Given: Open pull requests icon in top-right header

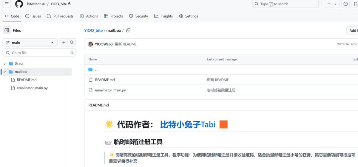Looking at the screenshot, I should pyautogui.click(x=355, y=4).
